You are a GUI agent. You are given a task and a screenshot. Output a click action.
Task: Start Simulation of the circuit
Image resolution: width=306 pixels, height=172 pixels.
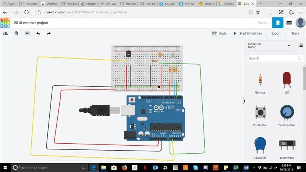click(247, 34)
